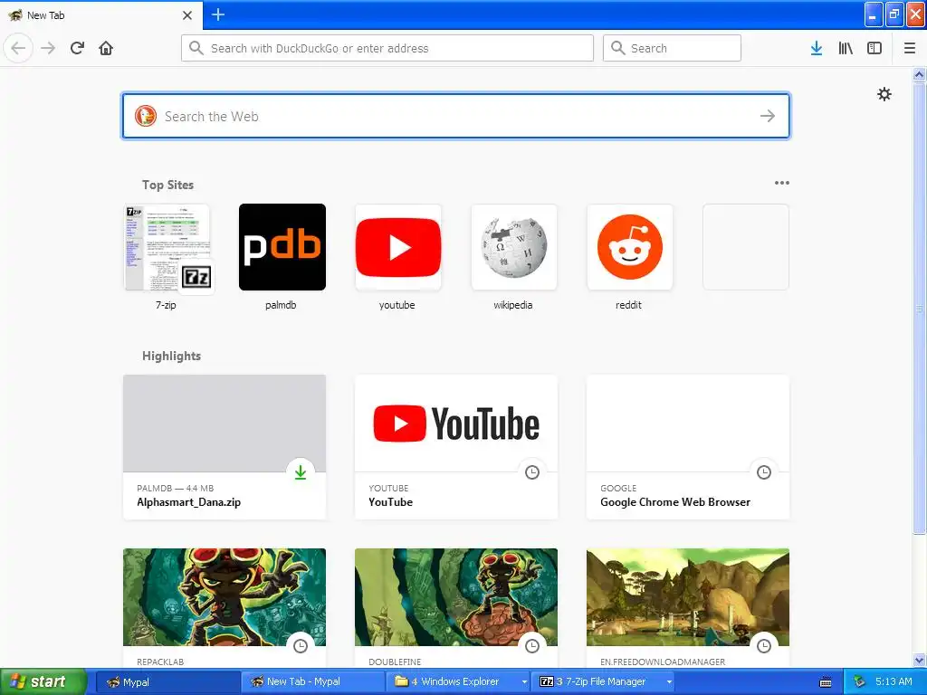Open Google Chrome Web Browser highlight
Viewport: 927px width, 695px height.
(x=688, y=447)
